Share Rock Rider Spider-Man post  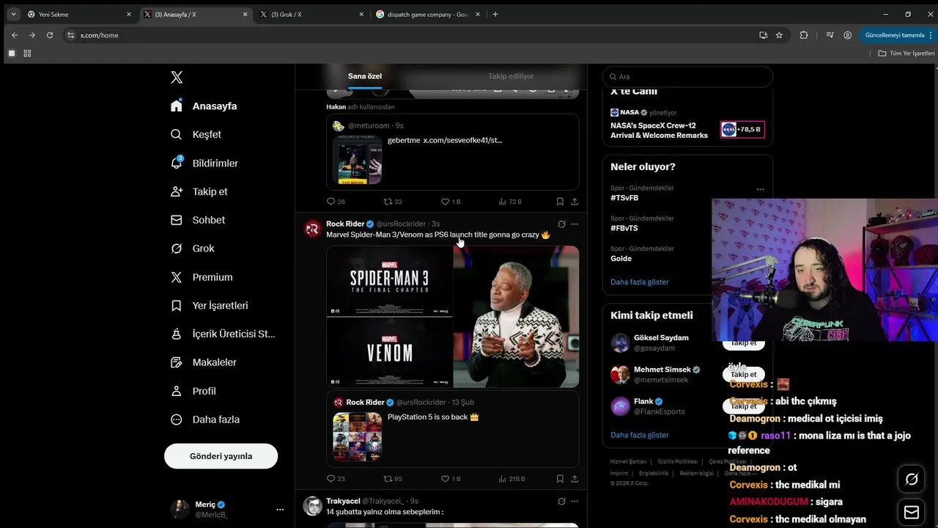coord(575,479)
